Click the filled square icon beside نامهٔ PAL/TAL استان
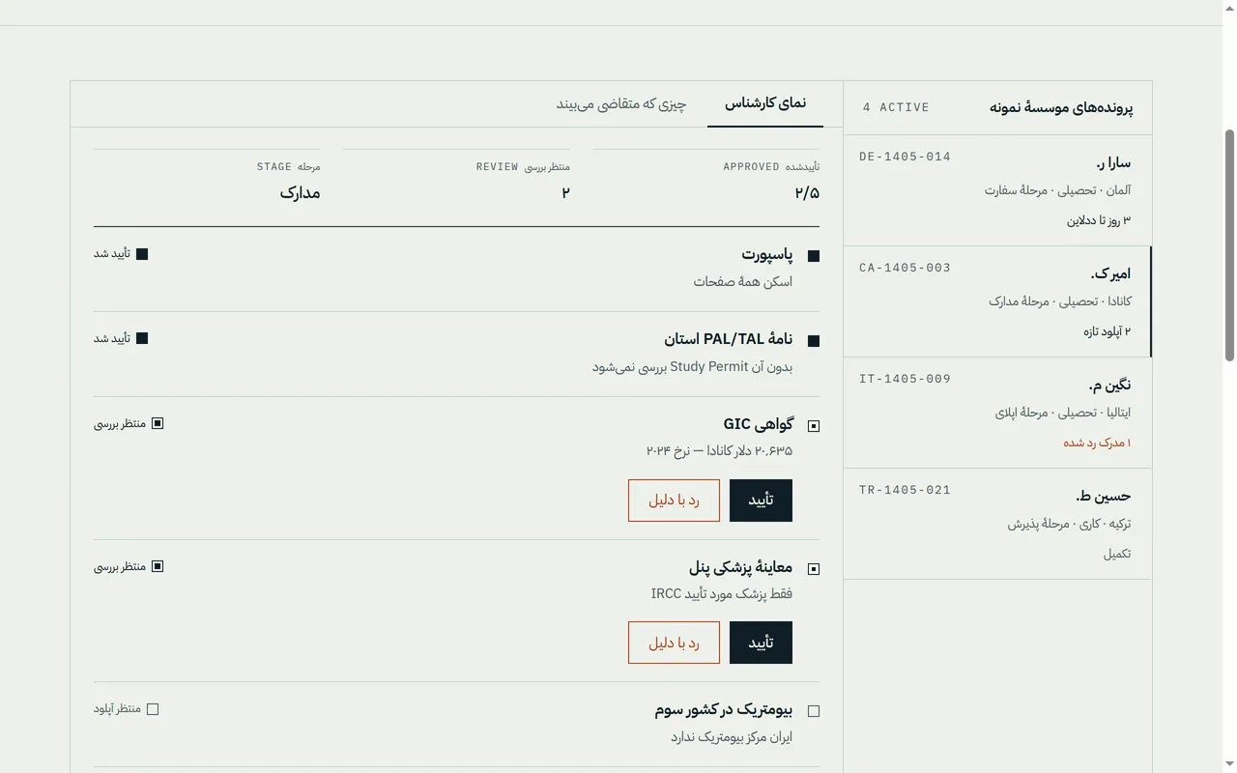The width and height of the screenshot is (1237, 773). pos(813,341)
